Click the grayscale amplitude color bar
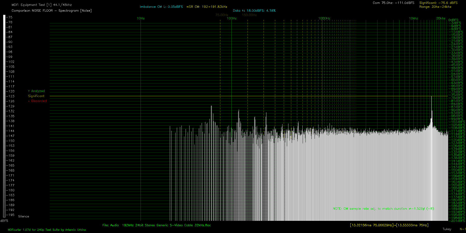This screenshot has height=233, width=466. [x=4, y=116]
